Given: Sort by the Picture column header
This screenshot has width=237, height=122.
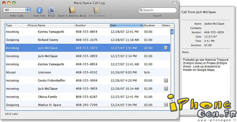Looking at the screenshot, I should (32, 25).
